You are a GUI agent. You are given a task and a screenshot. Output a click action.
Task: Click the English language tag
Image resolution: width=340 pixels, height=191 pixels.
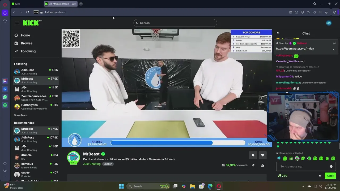coord(108,164)
